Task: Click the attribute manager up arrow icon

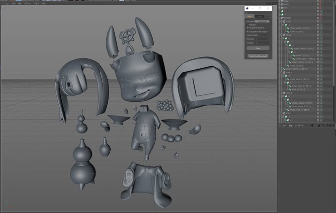Action: [x=319, y=126]
